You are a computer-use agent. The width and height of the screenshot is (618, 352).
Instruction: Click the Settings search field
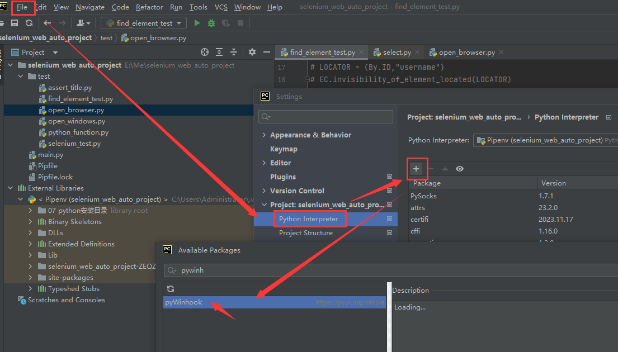pos(330,117)
